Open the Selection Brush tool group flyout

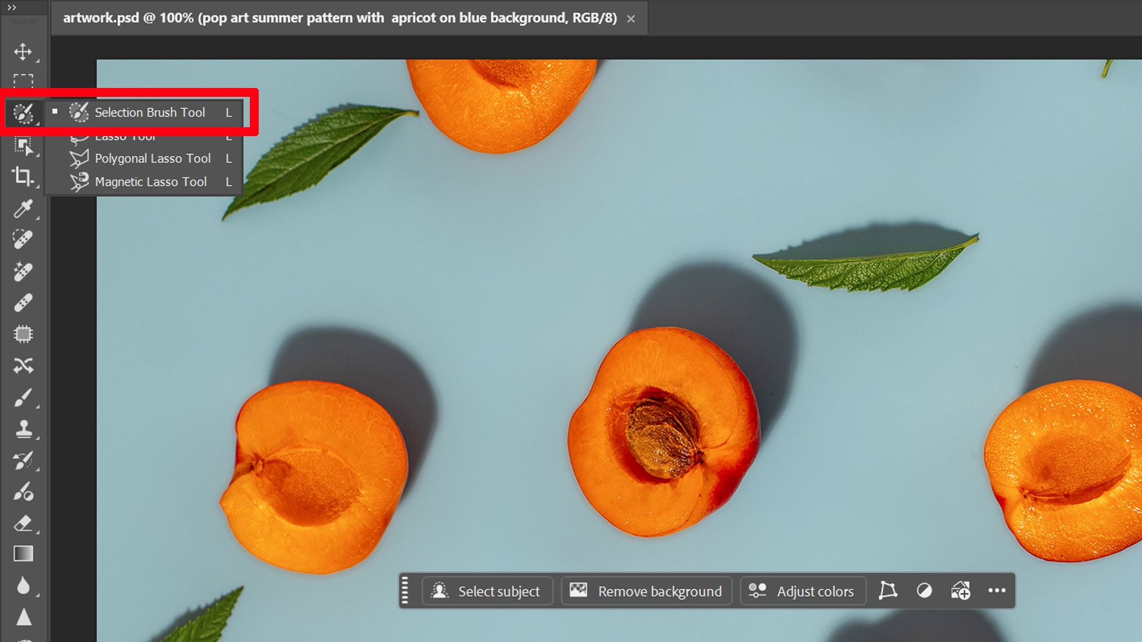(x=23, y=113)
